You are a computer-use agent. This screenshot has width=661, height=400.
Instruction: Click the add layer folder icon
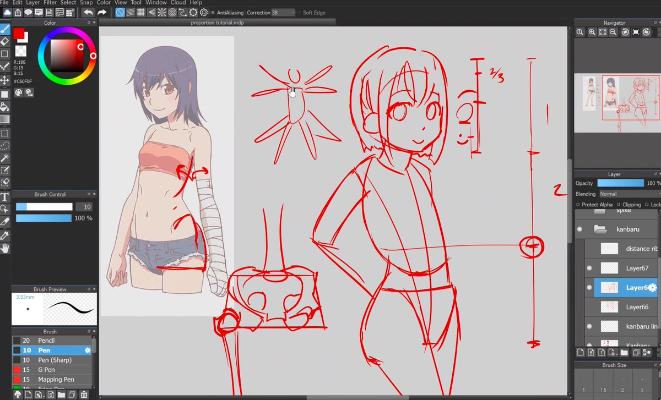point(624,352)
